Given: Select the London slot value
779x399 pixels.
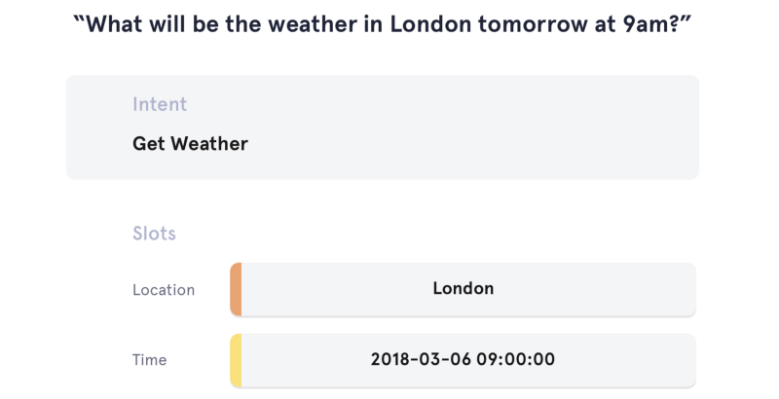Looking at the screenshot, I should click(x=464, y=288).
